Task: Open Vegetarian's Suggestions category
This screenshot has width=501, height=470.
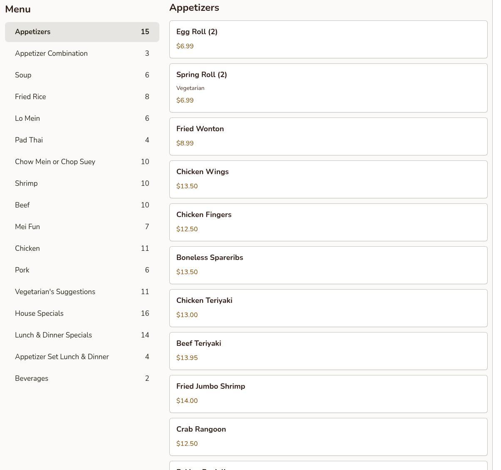Action: [x=82, y=292]
